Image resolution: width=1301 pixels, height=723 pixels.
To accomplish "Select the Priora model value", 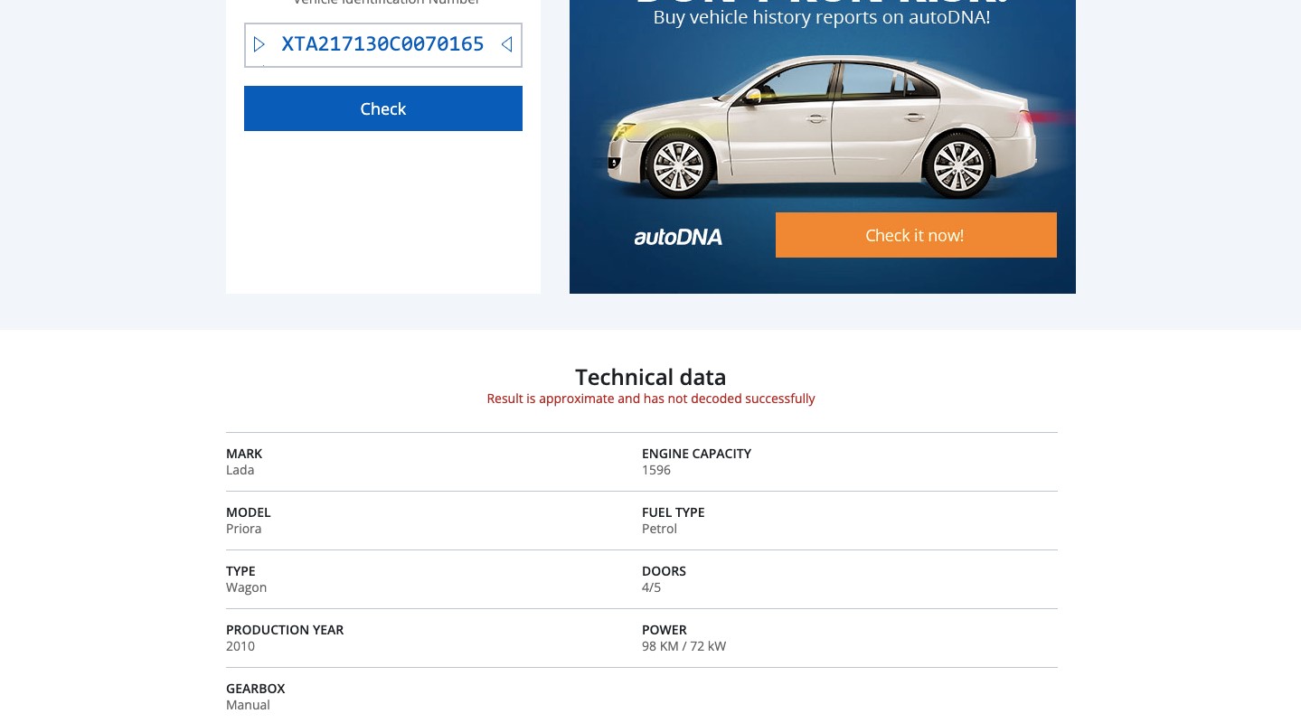I will [x=244, y=529].
